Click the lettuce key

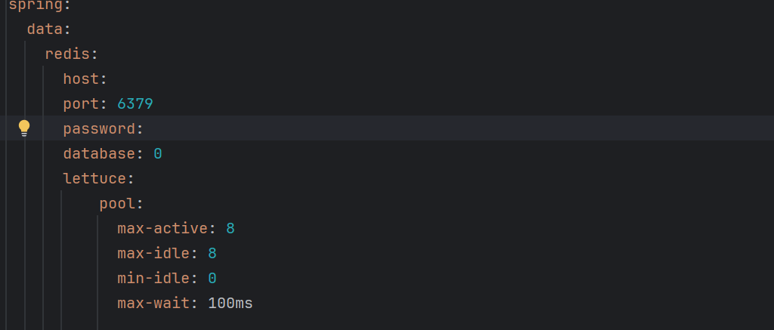tap(94, 178)
